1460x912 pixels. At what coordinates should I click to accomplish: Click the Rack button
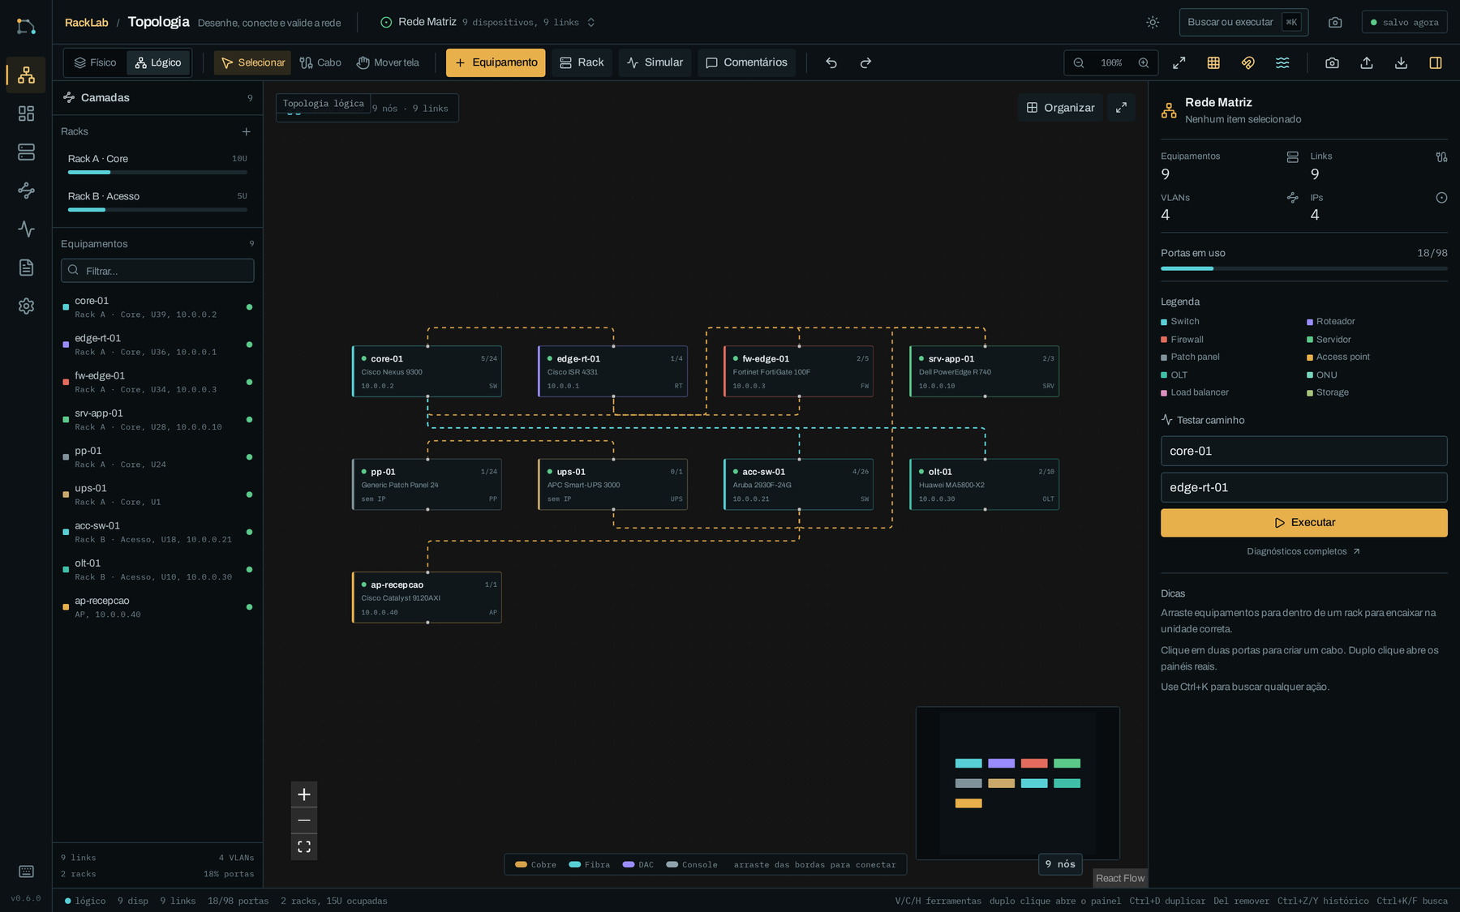click(x=582, y=62)
